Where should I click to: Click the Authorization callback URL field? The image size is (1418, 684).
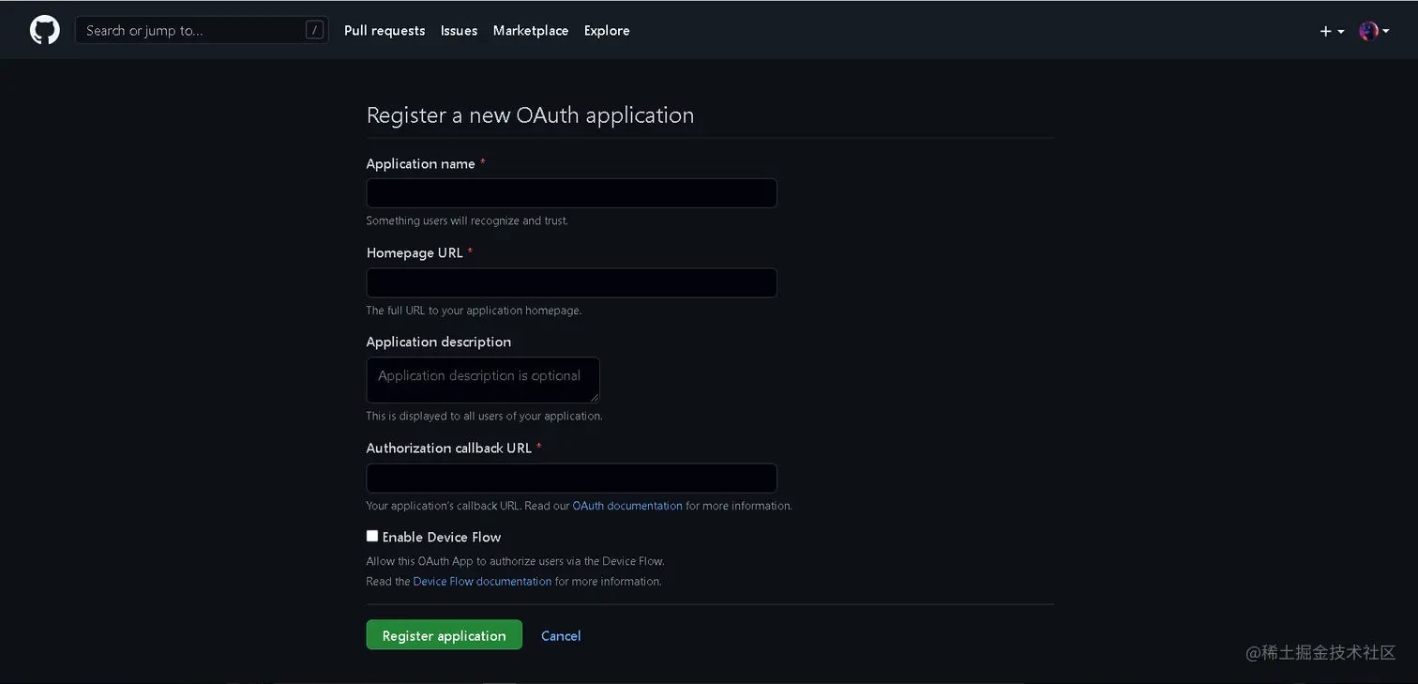pos(571,478)
